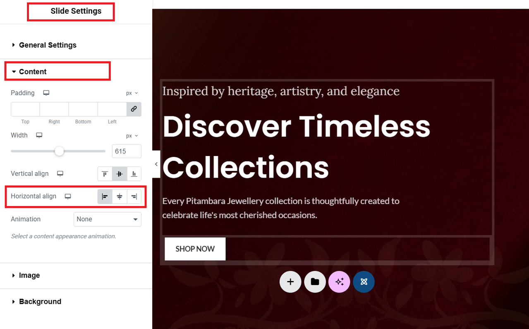
Task: Click the blue round button beside the sparkle
Action: [x=364, y=282]
